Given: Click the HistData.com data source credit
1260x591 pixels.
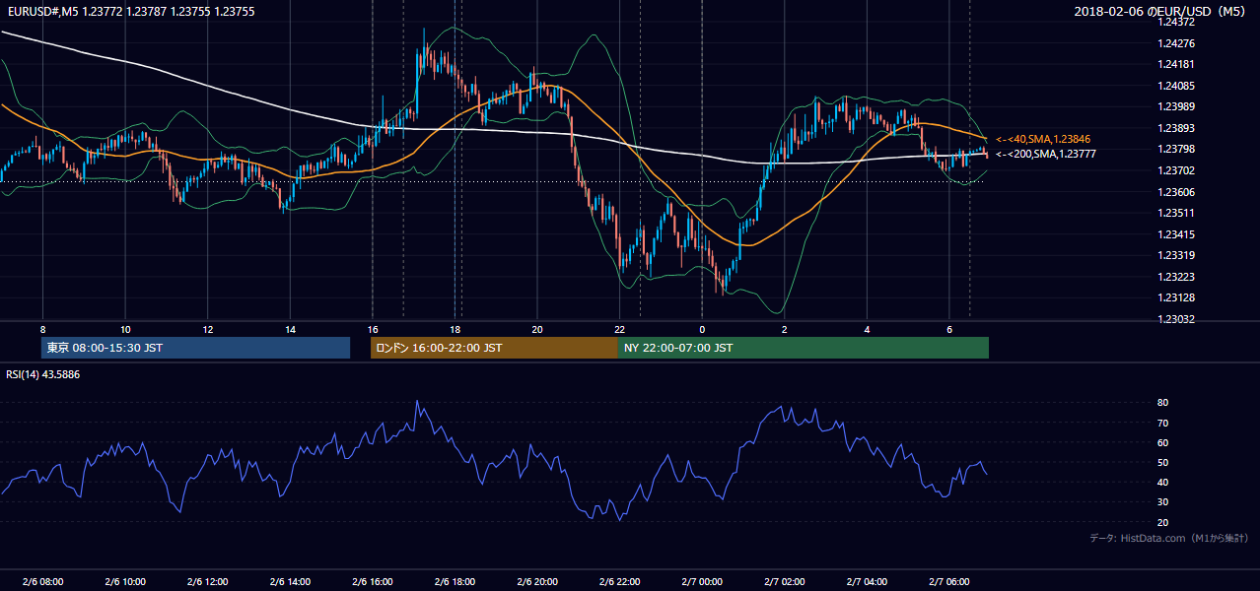Looking at the screenshot, I should point(1169,538).
